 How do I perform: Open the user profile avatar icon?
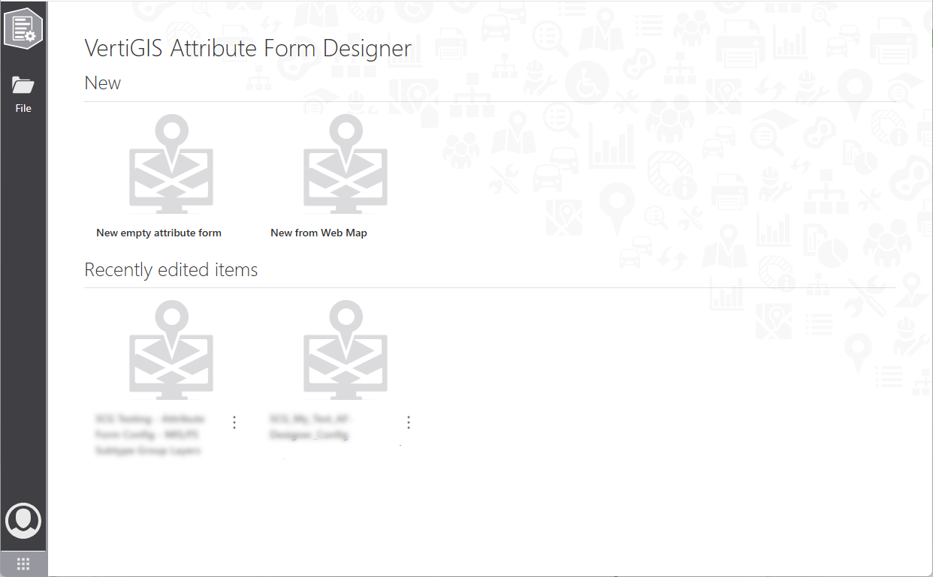click(23, 520)
